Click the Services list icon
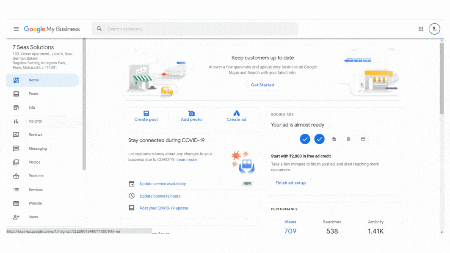The width and height of the screenshot is (450, 253). (x=16, y=190)
